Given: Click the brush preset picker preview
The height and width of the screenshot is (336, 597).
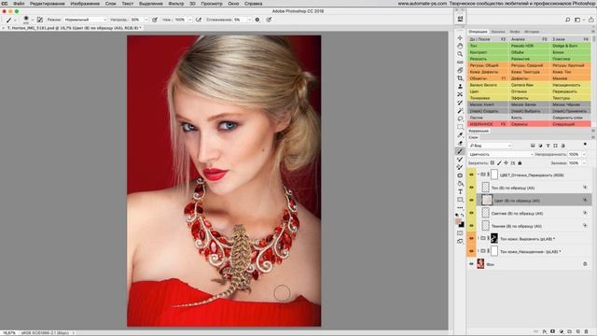Looking at the screenshot, I should [x=26, y=19].
